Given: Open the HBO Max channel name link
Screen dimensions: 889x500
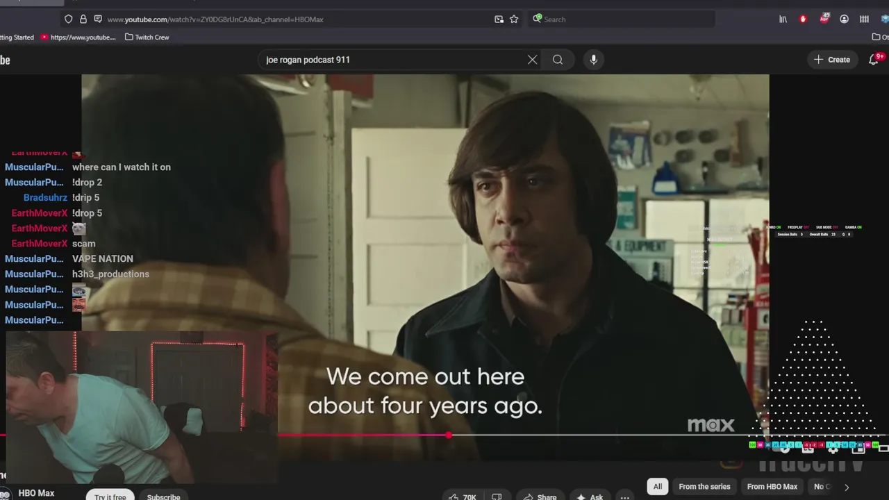Looking at the screenshot, I should (36, 493).
